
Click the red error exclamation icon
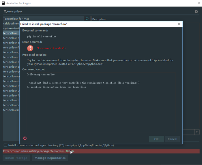[30, 48]
